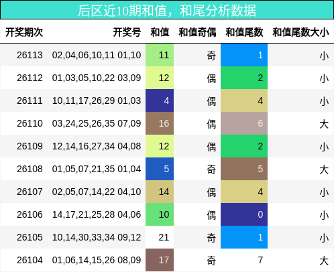
Task: Click the brown sum cell 16
Action: pyautogui.click(x=160, y=123)
